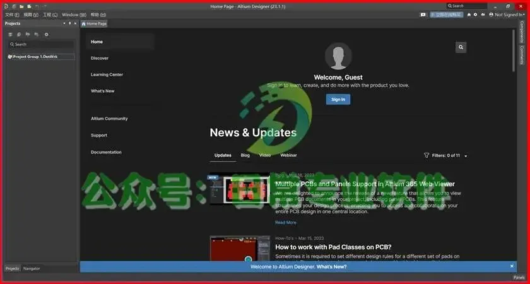530x284 pixels.
Task: Click the fourth icon in Projects panel toolbar
Action: pyautogui.click(x=36, y=35)
